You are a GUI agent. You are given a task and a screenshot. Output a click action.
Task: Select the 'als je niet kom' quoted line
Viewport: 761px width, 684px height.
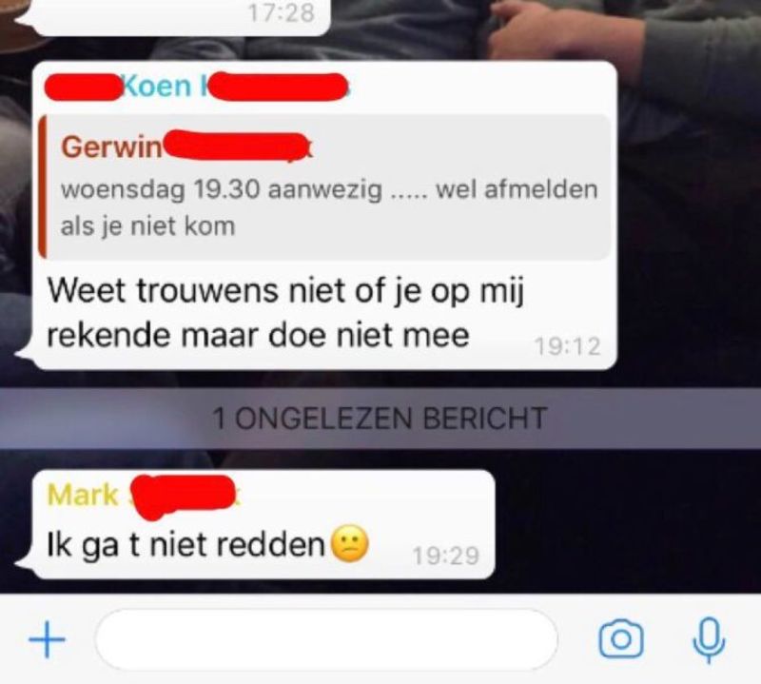pos(148,226)
